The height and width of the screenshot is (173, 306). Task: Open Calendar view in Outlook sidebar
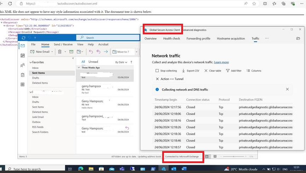23,56
